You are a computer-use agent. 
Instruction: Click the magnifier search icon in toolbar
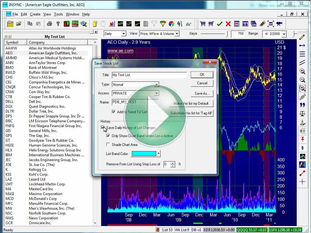coord(84,24)
